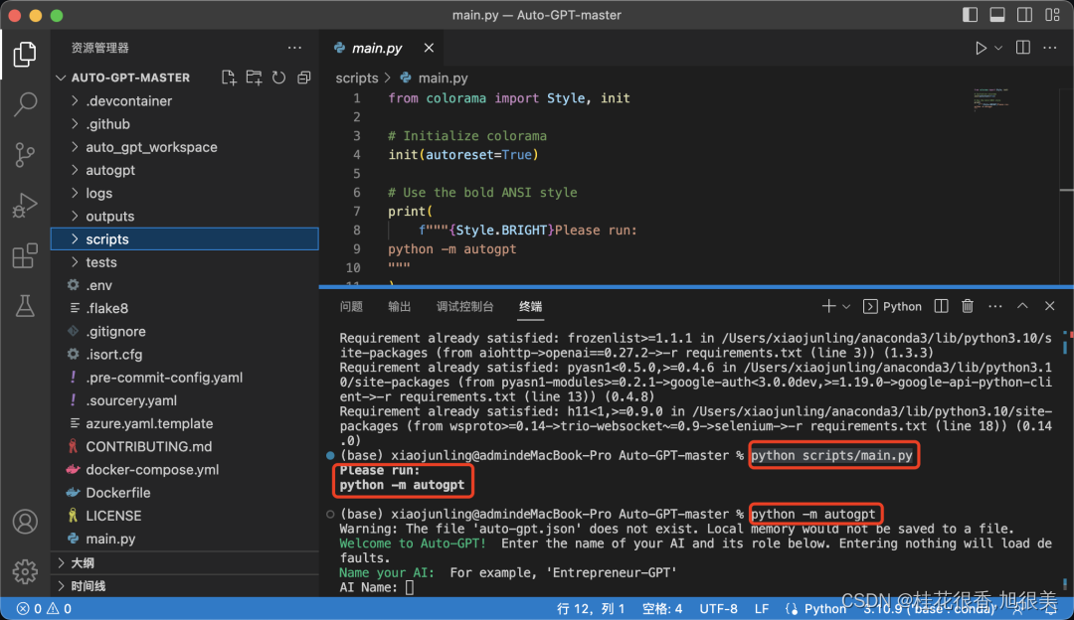Screen dimensions: 1074x620
Task: Change LF end of line sequence
Action: 761,608
